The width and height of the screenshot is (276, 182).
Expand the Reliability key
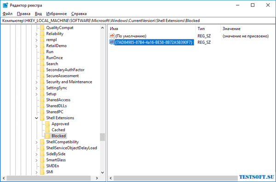pyautogui.click(x=36, y=34)
